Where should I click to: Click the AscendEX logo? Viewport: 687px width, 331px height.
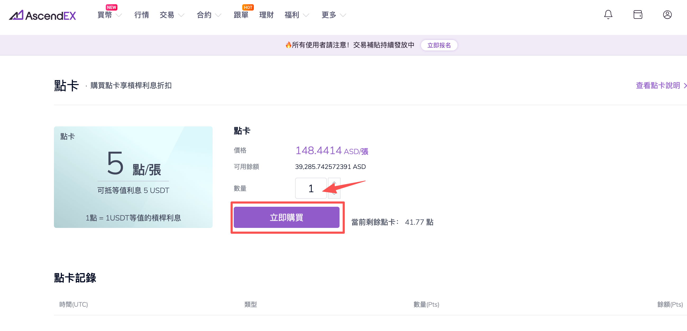tap(43, 15)
